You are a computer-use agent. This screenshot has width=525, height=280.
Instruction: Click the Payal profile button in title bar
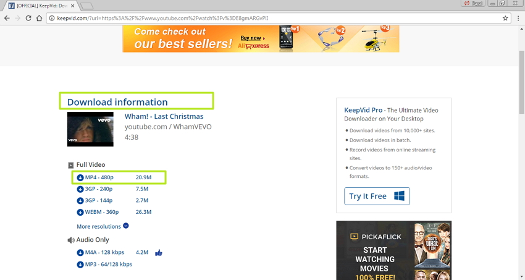474,3
